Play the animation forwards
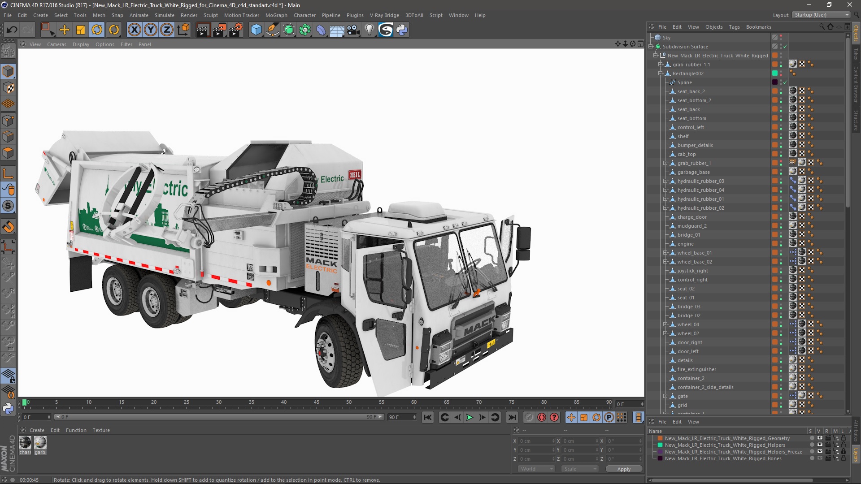Viewport: 861px width, 484px height. [x=470, y=417]
